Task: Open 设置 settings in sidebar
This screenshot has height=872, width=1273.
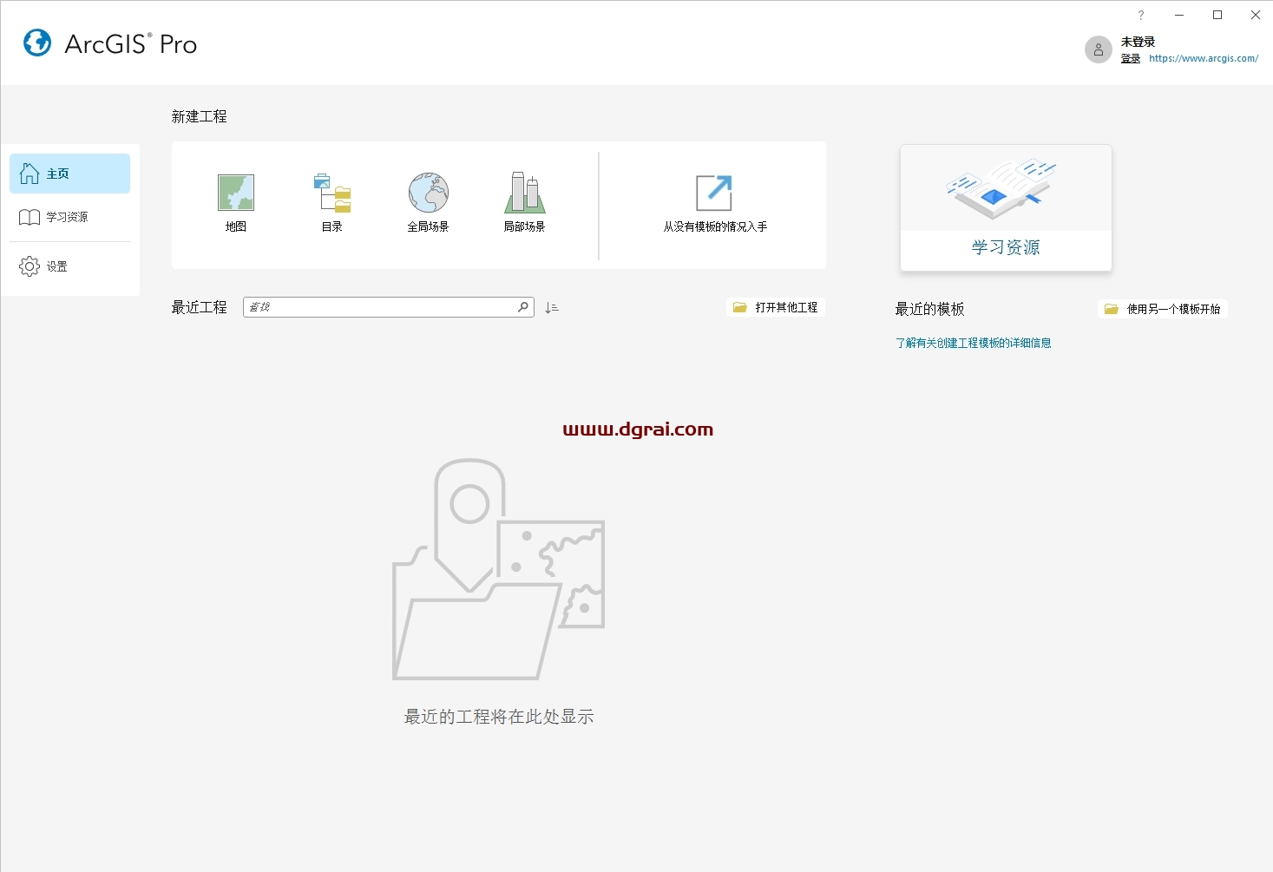Action: tap(69, 266)
